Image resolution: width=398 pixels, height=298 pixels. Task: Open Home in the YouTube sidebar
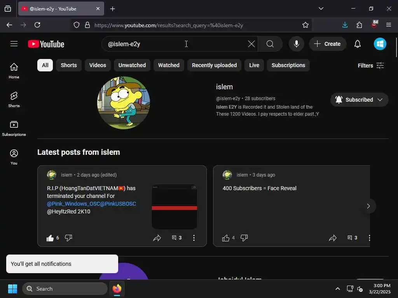tap(14, 71)
